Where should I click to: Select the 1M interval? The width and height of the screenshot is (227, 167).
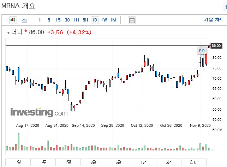113,20
